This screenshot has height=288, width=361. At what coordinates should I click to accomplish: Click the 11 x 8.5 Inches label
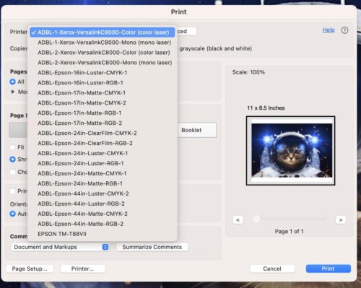[x=266, y=108]
